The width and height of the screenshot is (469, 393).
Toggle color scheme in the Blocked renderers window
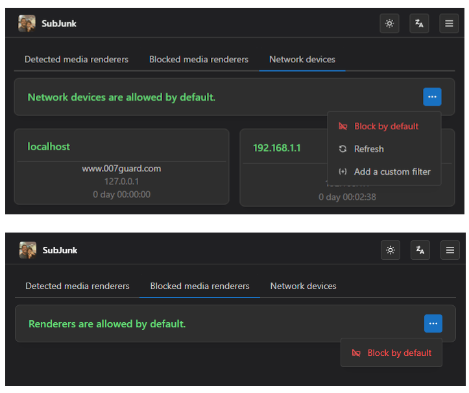391,250
